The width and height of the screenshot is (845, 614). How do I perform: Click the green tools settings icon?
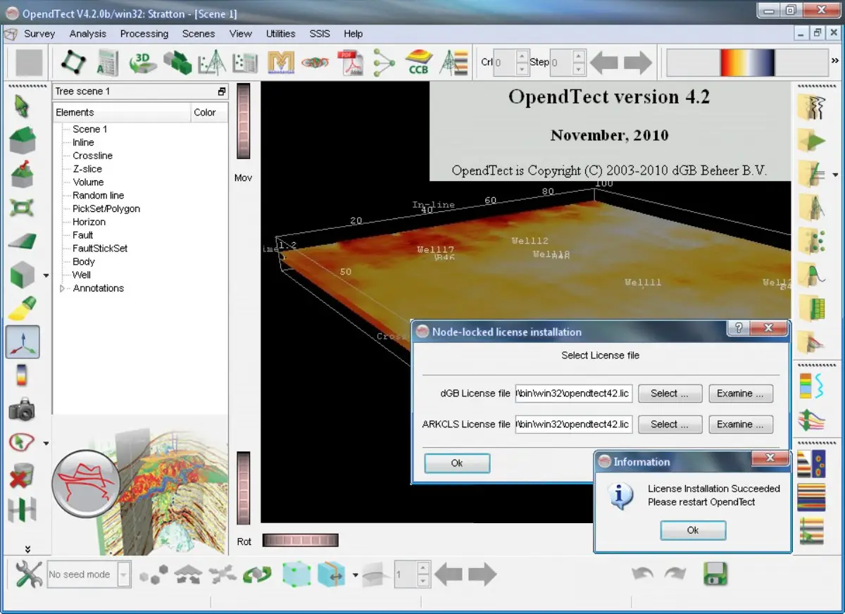[x=28, y=575]
